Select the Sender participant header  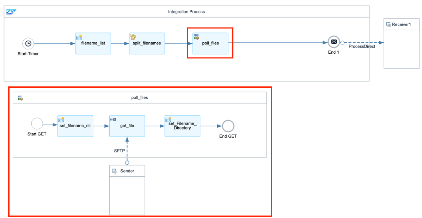pyautogui.click(x=127, y=171)
